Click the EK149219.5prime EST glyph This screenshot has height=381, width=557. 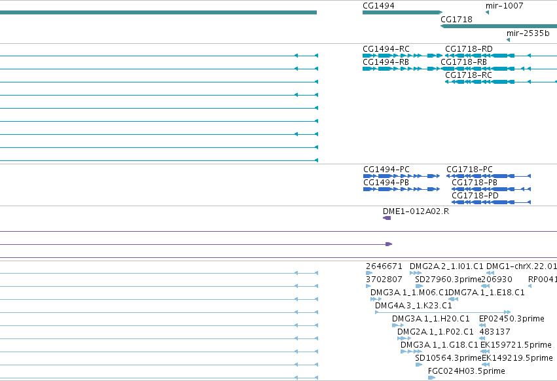point(486,365)
